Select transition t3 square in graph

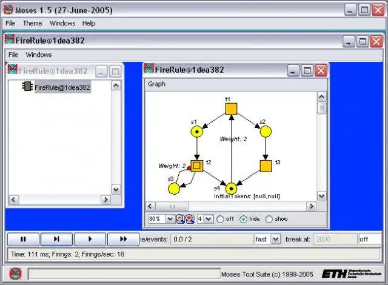tap(266, 166)
